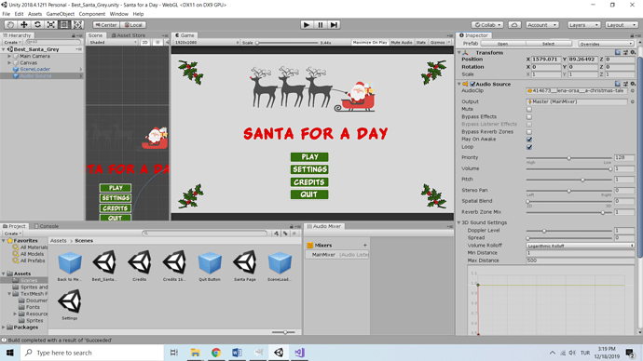
Task: Switch to the Console tab
Action: (x=47, y=226)
